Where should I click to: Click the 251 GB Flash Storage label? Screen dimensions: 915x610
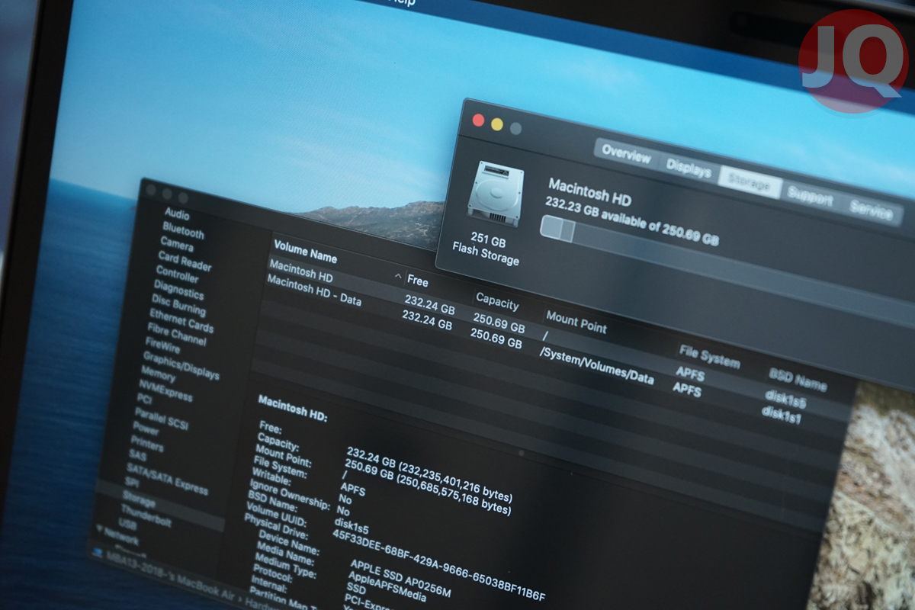point(485,250)
